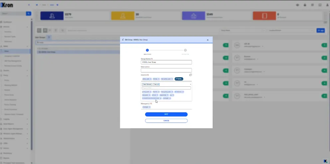Select the MSSQL User Group tree row
This screenshot has width=330, height=164.
point(78,52)
